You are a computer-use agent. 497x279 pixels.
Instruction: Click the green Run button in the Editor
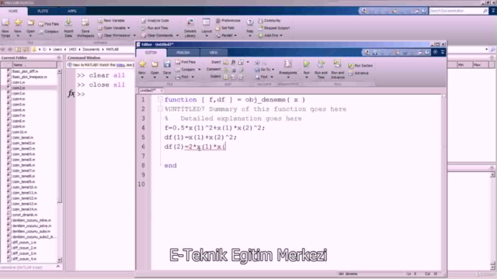click(306, 64)
